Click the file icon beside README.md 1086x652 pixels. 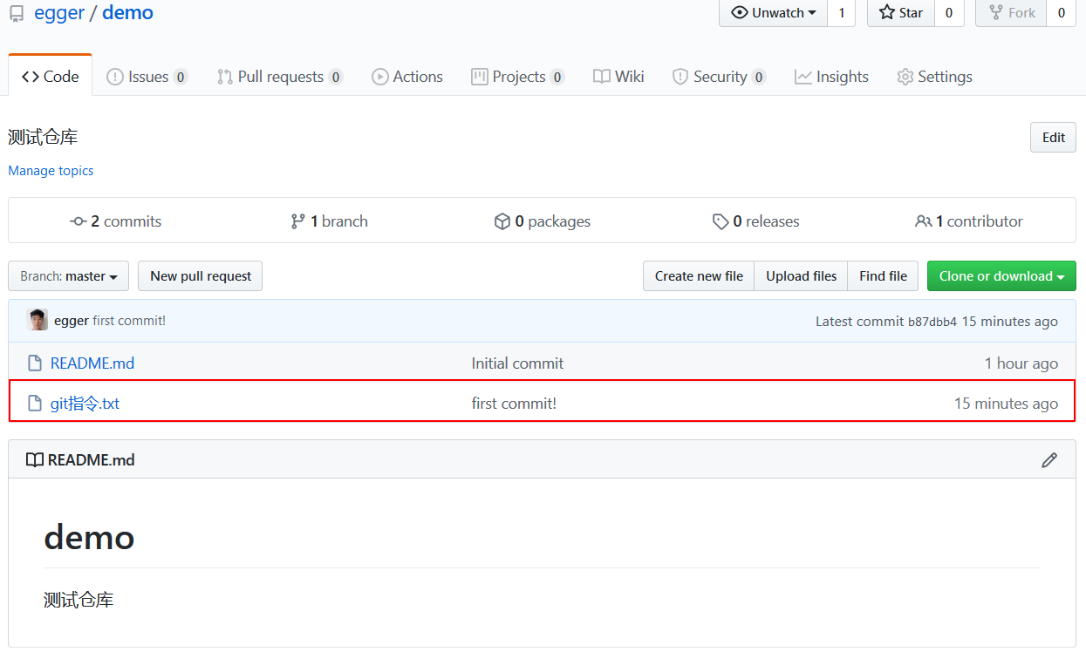coord(35,363)
